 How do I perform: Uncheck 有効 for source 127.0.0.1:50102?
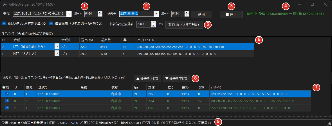click(x=7, y=101)
